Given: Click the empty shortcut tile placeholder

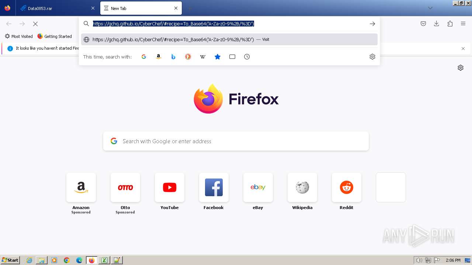Looking at the screenshot, I should tap(391, 187).
